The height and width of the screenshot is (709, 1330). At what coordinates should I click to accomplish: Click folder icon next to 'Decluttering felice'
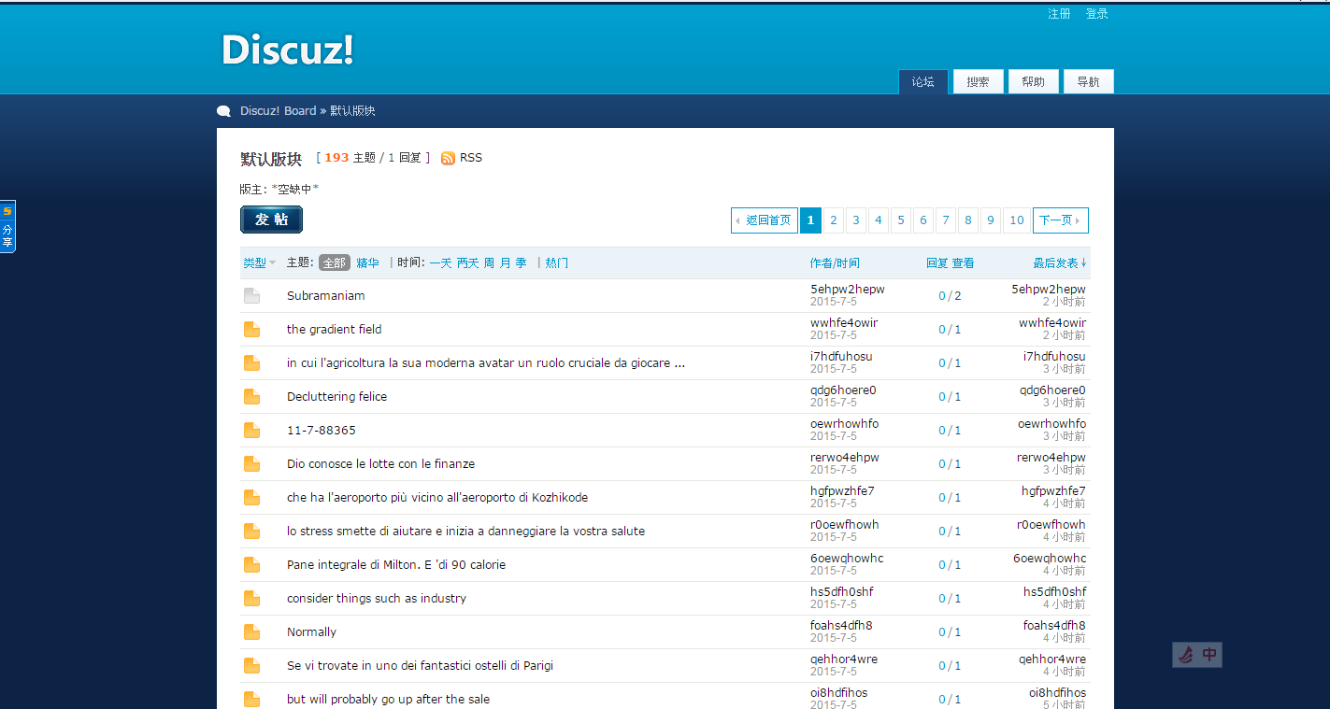pos(251,397)
